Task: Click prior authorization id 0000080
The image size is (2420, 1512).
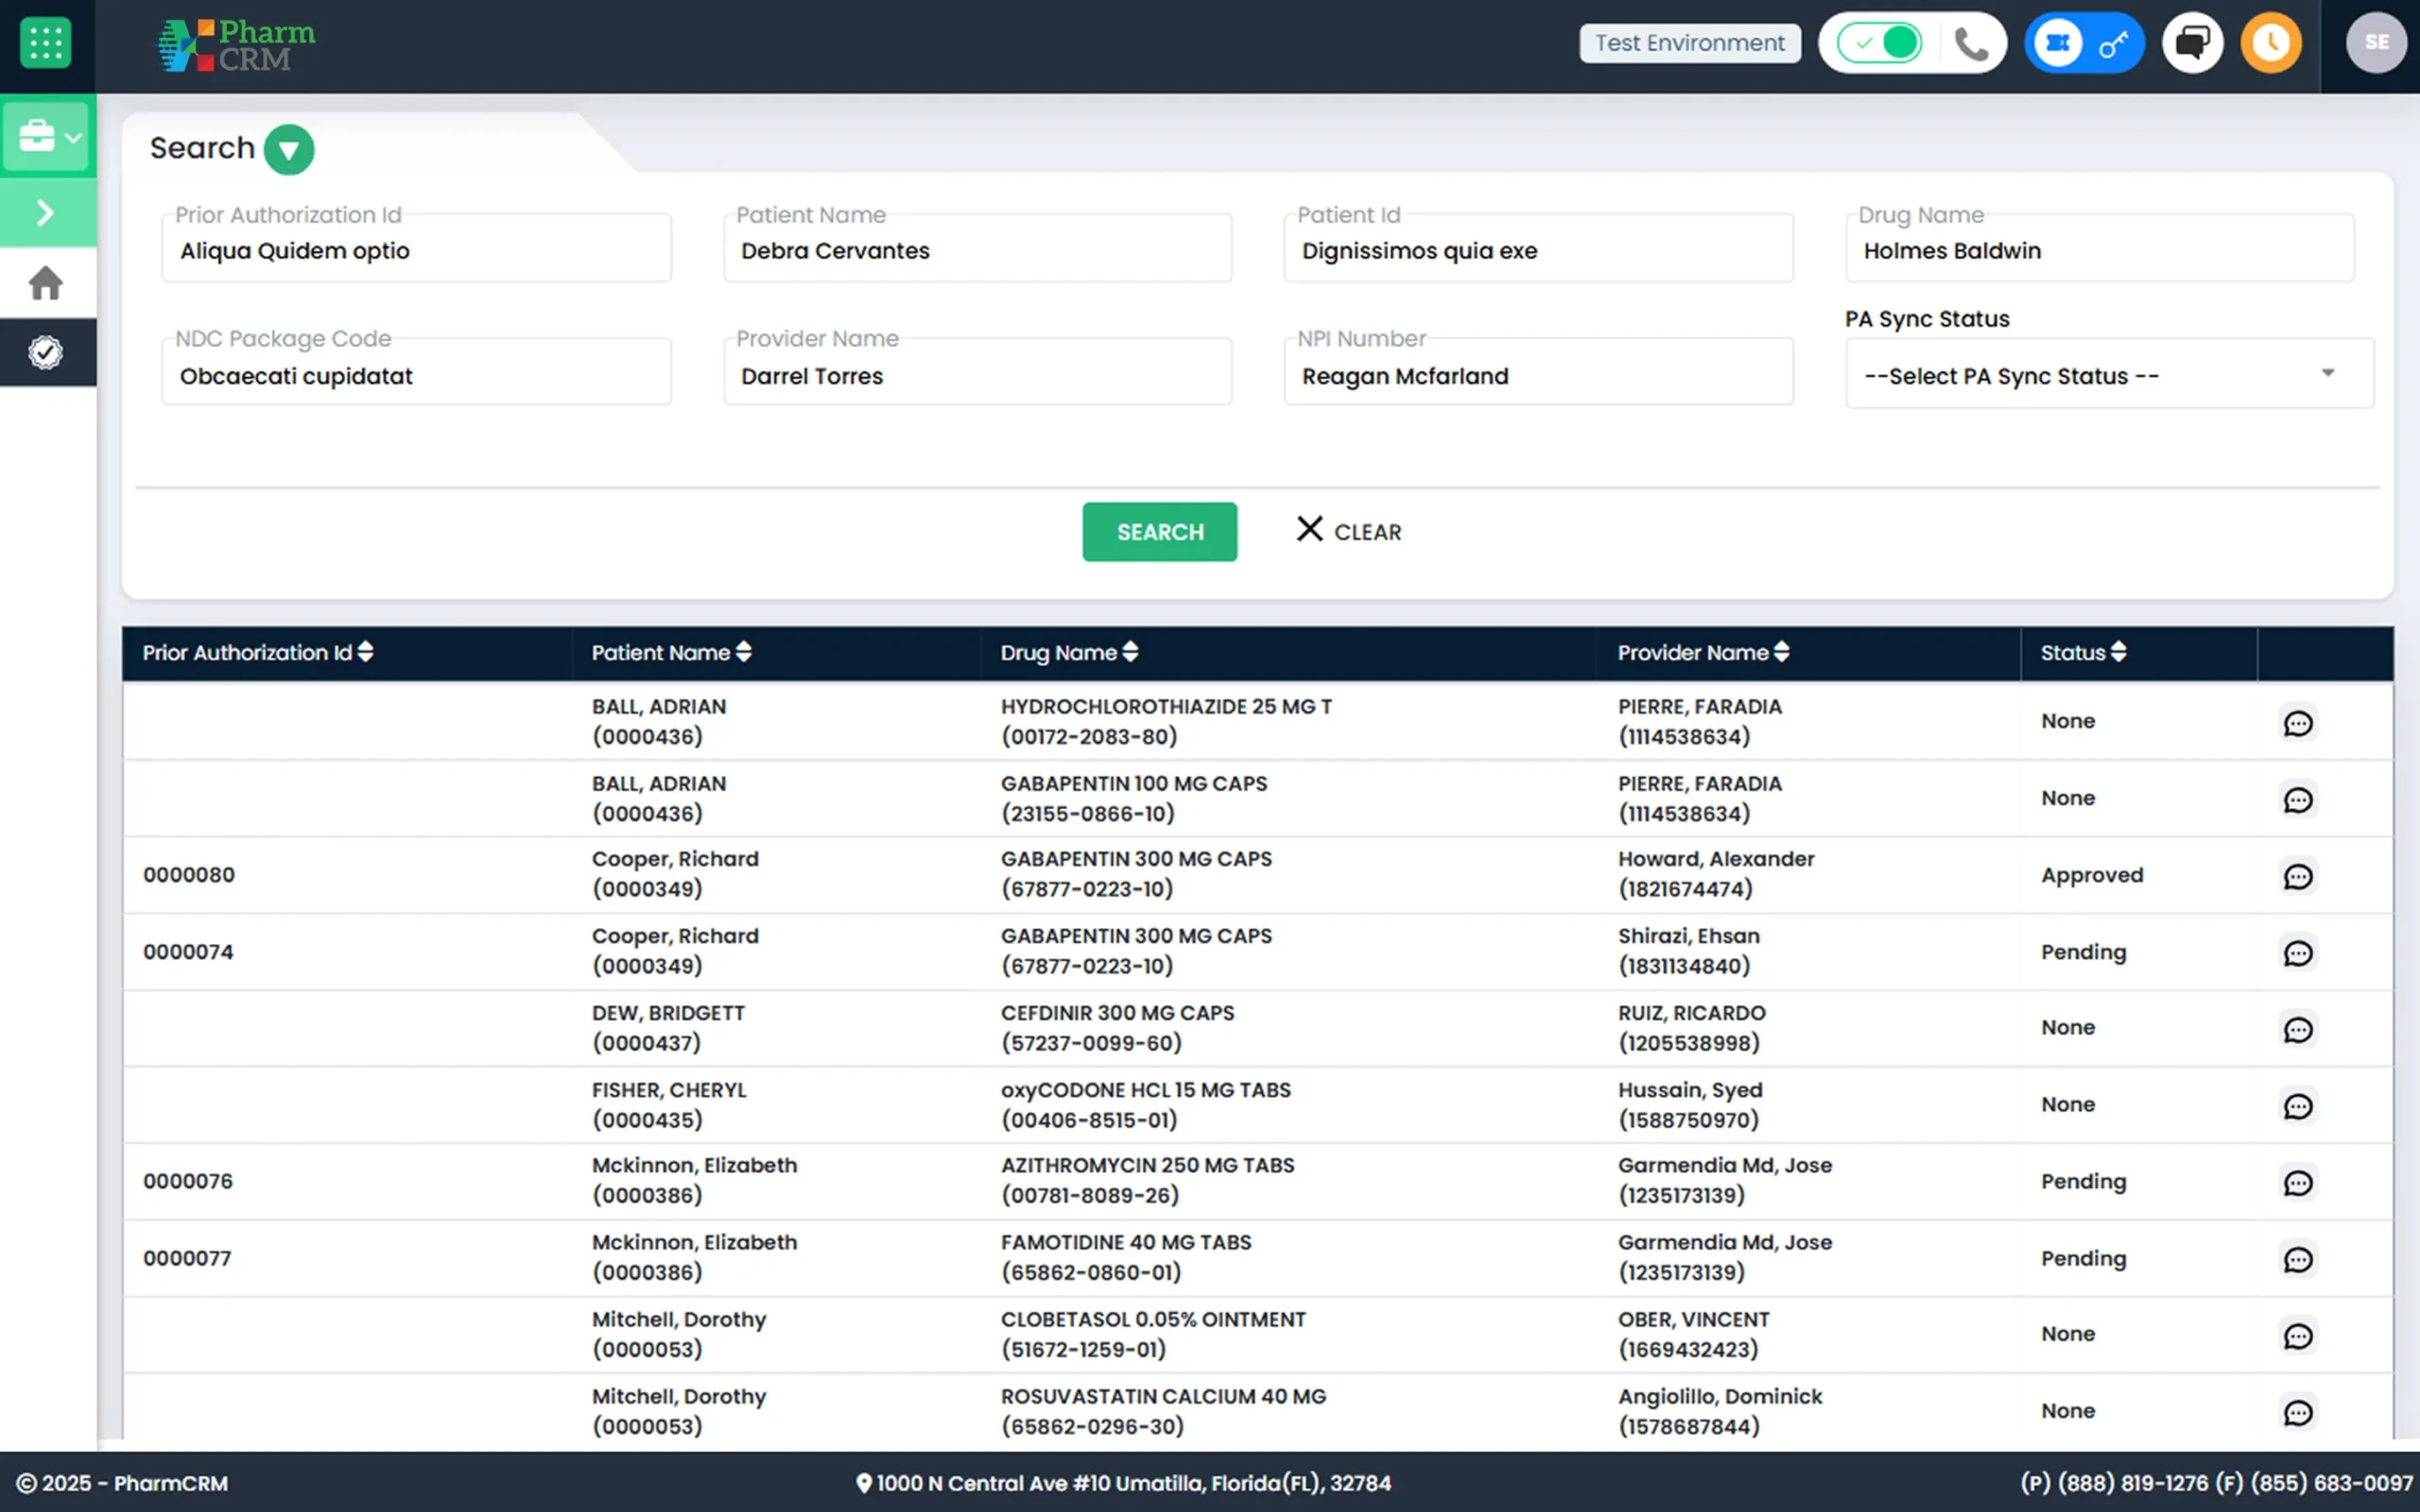Action: (189, 875)
